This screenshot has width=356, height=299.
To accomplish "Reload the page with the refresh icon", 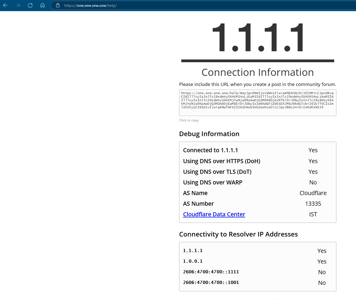I will (x=30, y=5).
